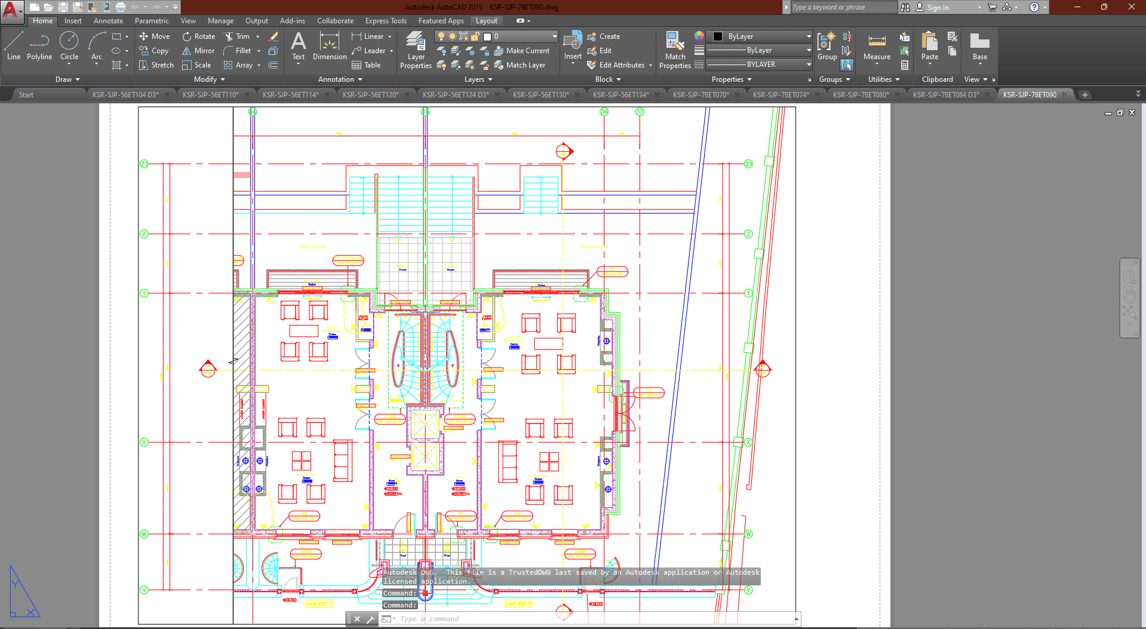The height and width of the screenshot is (629, 1146).
Task: Open the Layer Properties manager
Action: click(x=416, y=50)
